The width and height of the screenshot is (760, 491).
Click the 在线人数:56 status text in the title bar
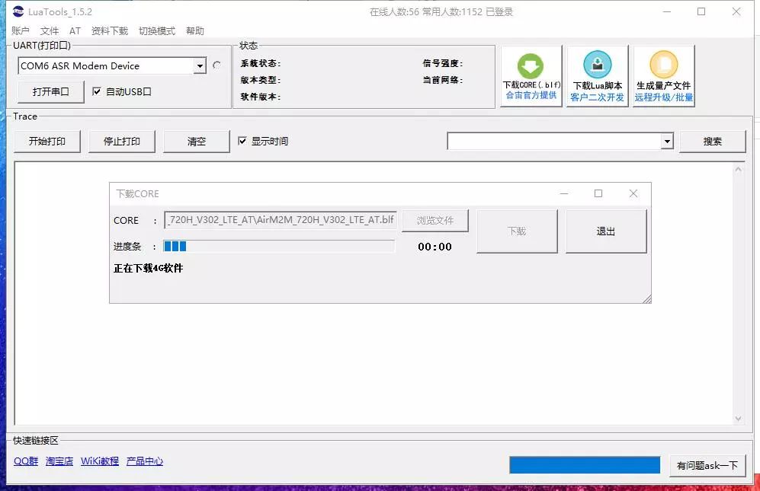point(394,11)
